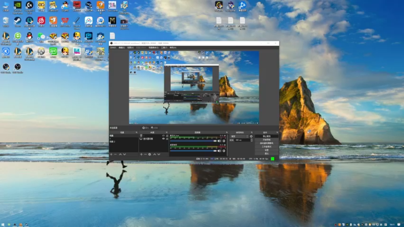Click the bottom button in Controls panel
Screen dimensions: 404x227
[x=267, y=154]
